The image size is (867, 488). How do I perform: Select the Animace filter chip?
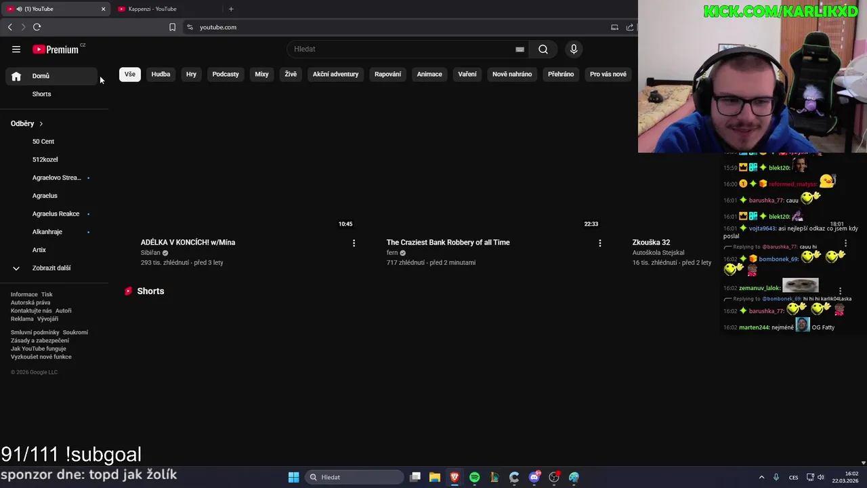click(429, 74)
